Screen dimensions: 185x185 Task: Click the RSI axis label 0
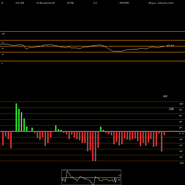coord(2,63)
